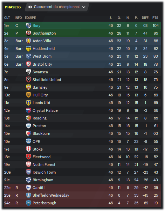Screen dimensions: 165x211
Task: Click the Bury club crest icon
Action: click(x=28, y=26)
